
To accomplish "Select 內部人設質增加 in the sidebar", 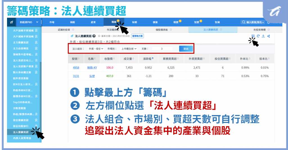I will [22, 138].
